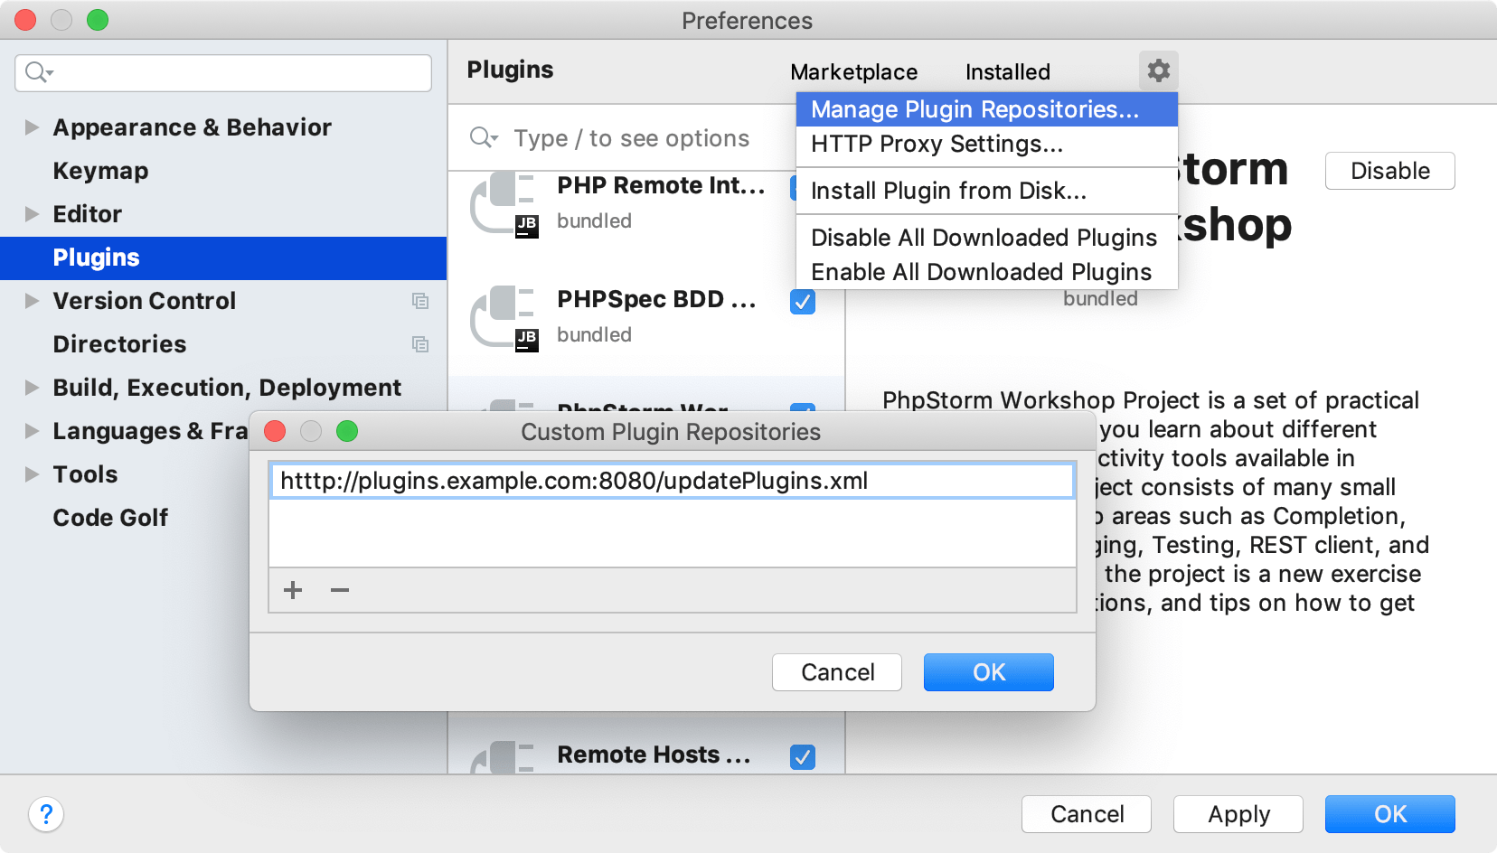Select the PHPSpec BDD plugin name

(656, 299)
